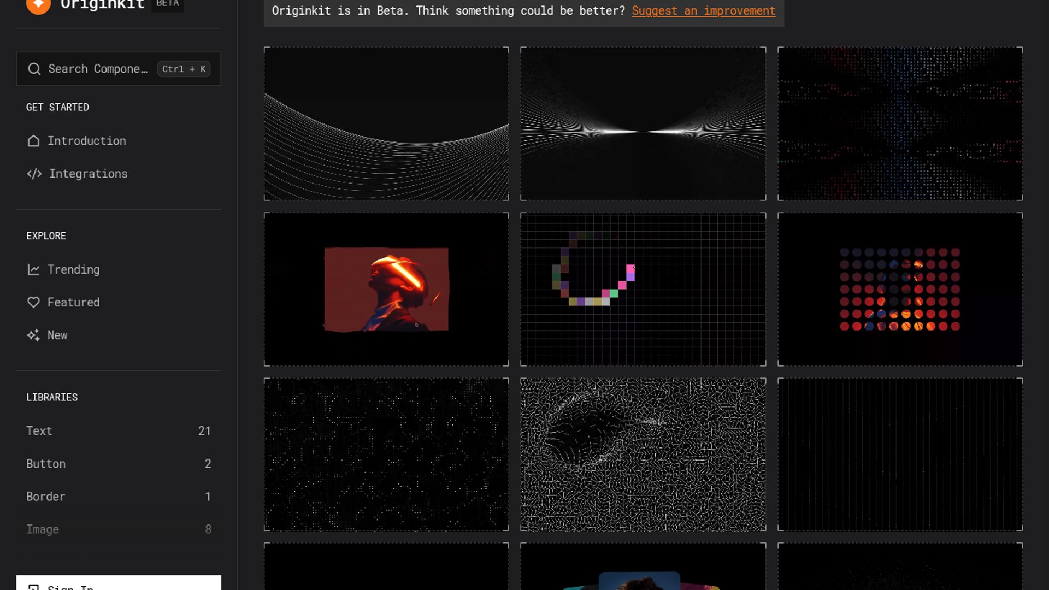Click the LIBRARIES section heading
The height and width of the screenshot is (590, 1049).
click(52, 398)
